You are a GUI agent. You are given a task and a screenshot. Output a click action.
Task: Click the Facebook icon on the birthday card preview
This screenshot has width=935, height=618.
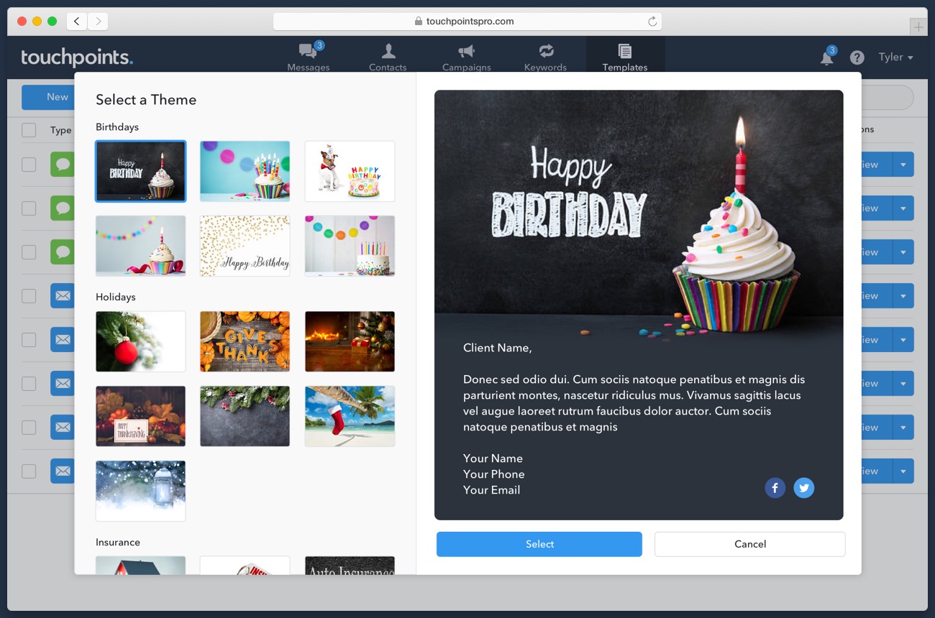pyautogui.click(x=775, y=487)
